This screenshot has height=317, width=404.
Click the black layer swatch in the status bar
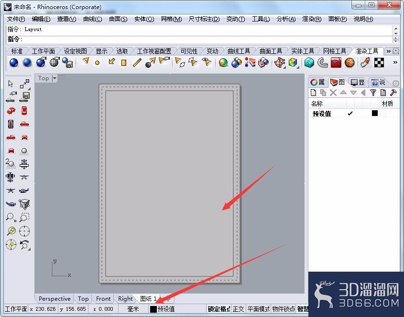point(153,309)
